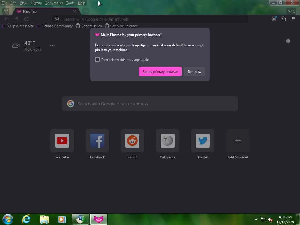Expand the list all tabs dropdown
This screenshot has width=300, height=225.
tap(292, 11)
